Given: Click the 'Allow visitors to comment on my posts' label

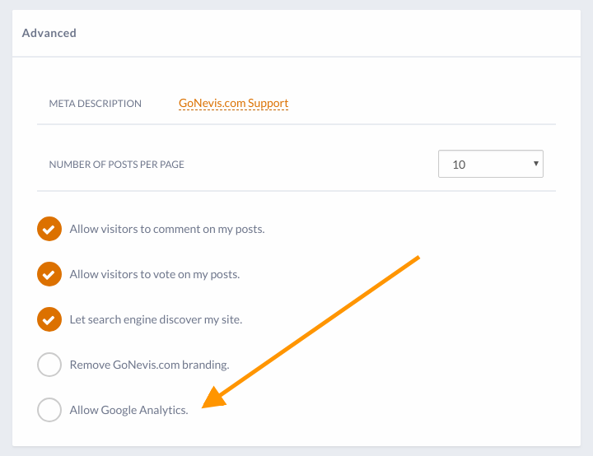Looking at the screenshot, I should tap(167, 229).
